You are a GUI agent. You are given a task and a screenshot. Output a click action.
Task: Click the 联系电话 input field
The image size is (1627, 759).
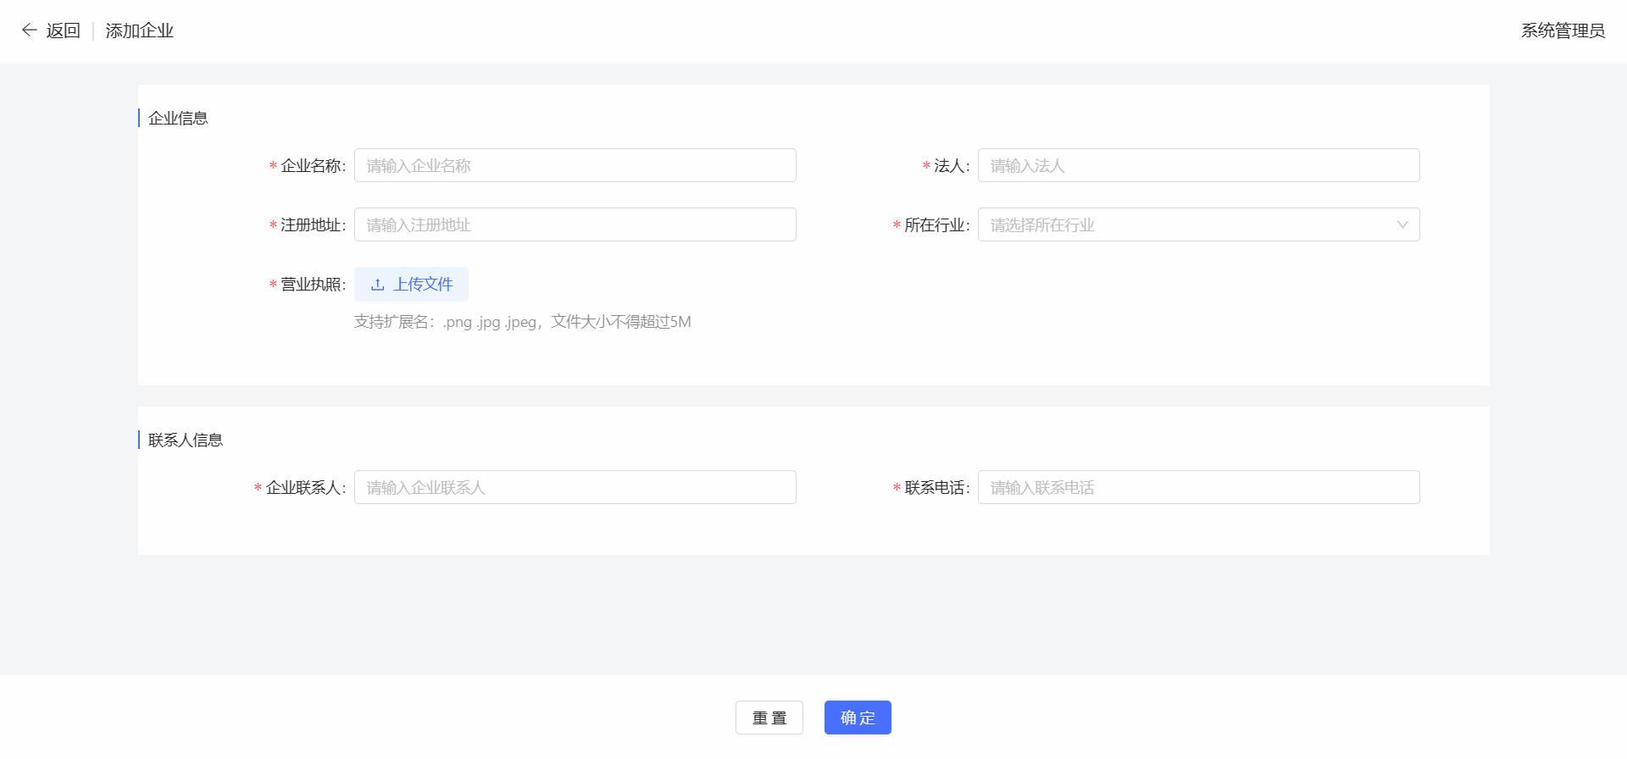(1198, 487)
